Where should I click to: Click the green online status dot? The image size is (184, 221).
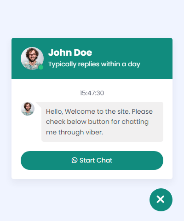pos(41,67)
